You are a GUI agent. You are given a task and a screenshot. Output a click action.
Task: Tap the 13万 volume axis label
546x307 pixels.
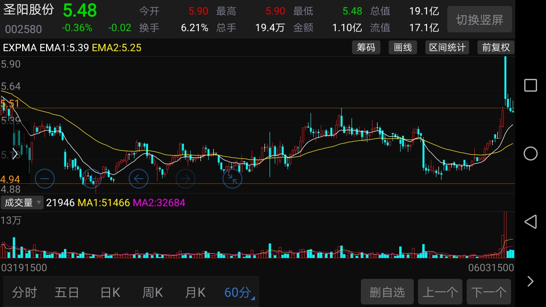(11, 220)
